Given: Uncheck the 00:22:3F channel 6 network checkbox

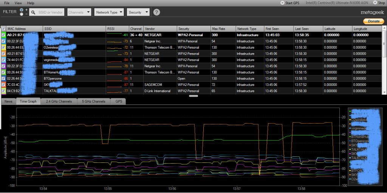Looking at the screenshot, I should (3, 41).
